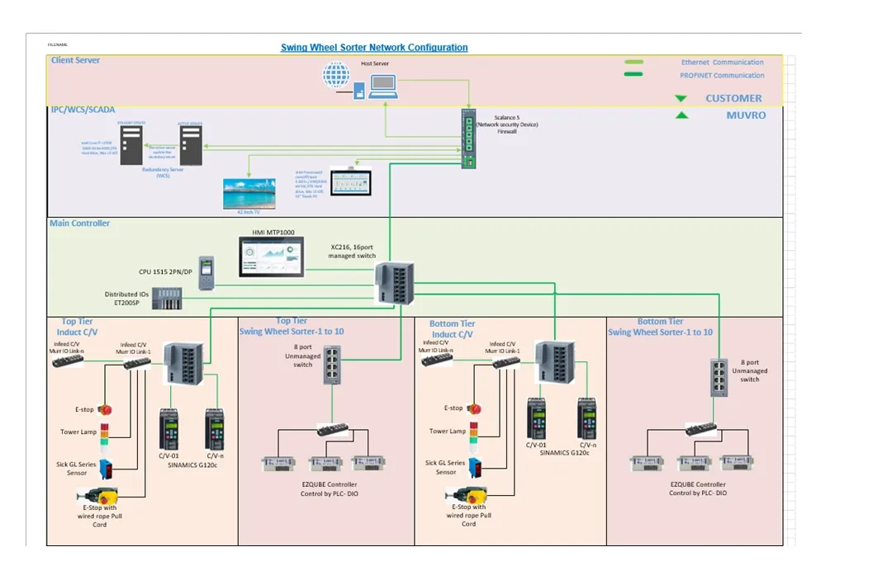This screenshot has height=580, width=892.
Task: Select the FILENAME text at top left
Action: [58, 45]
